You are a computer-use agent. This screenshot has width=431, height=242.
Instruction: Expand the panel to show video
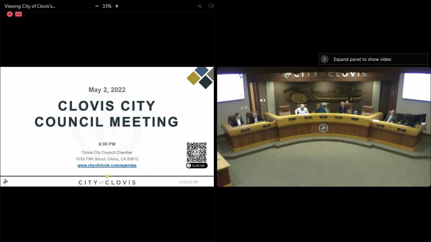325,59
